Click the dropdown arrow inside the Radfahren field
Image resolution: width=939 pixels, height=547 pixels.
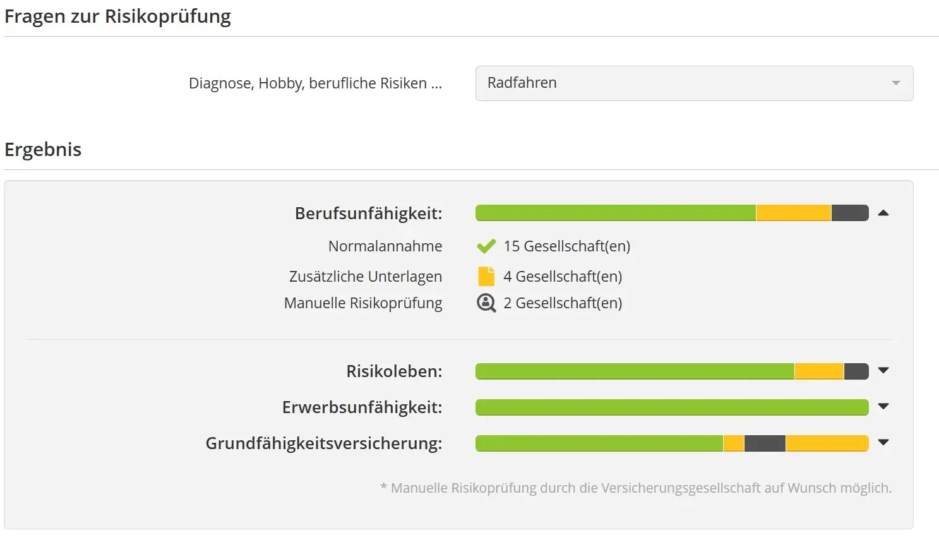[896, 83]
